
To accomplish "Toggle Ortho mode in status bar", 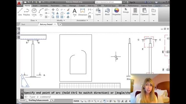I will [86, 101].
